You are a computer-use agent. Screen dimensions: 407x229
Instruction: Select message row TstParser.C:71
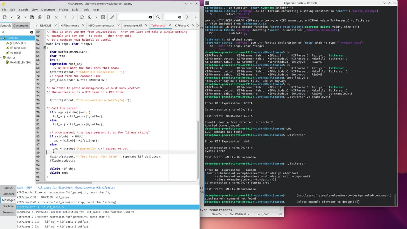108,222
